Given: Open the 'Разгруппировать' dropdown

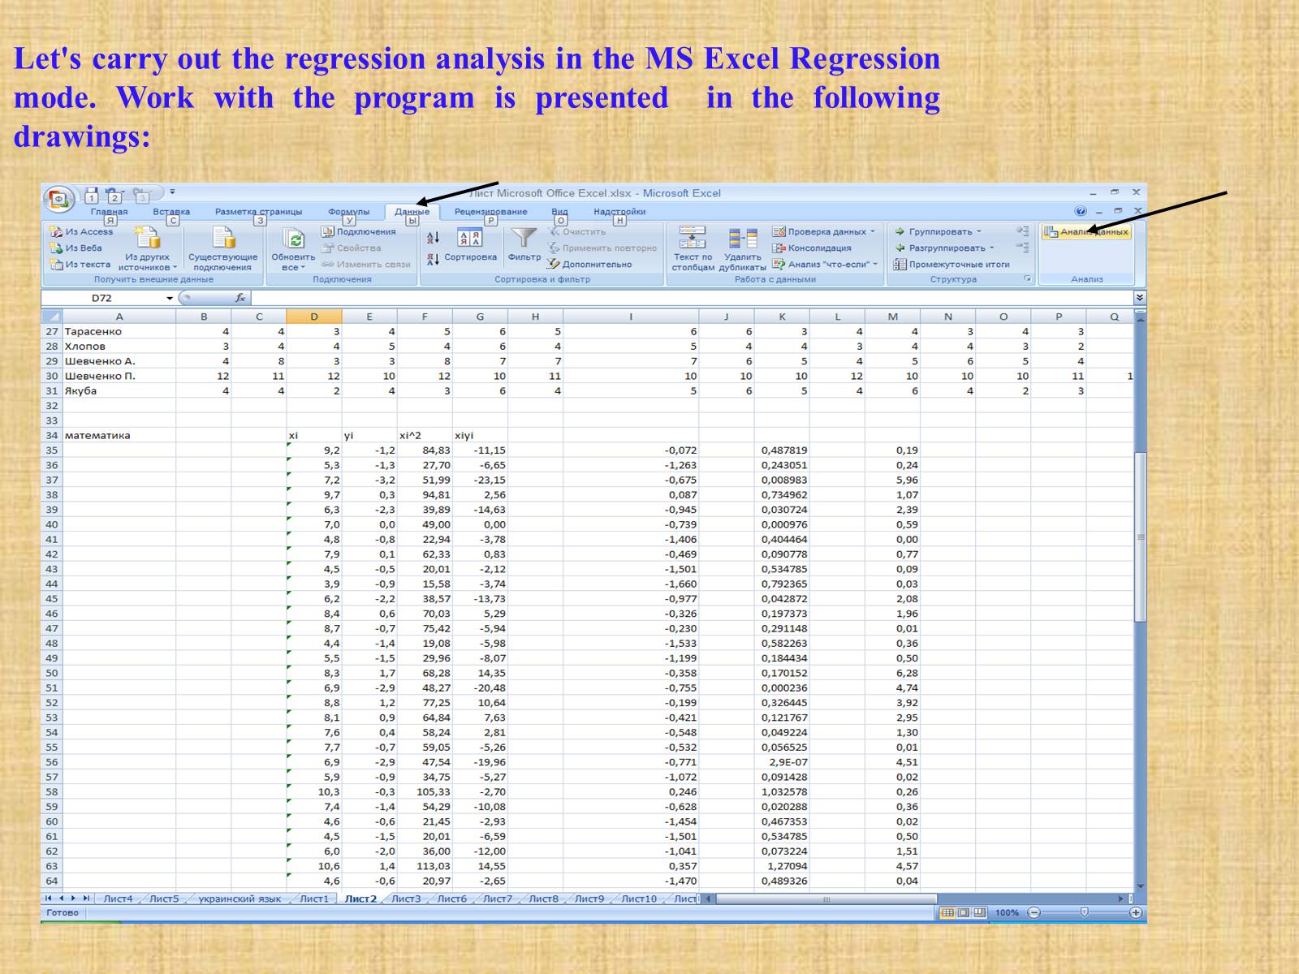Looking at the screenshot, I should coord(945,248).
